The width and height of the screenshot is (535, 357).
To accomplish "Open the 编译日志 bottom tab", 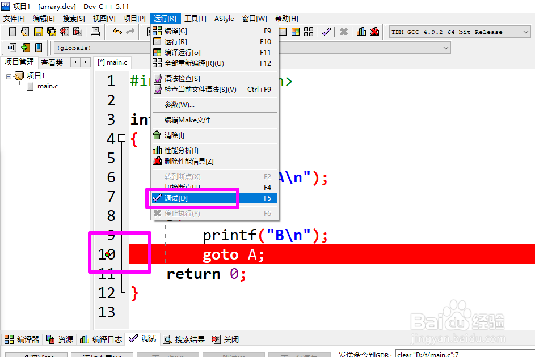I will click(x=100, y=339).
